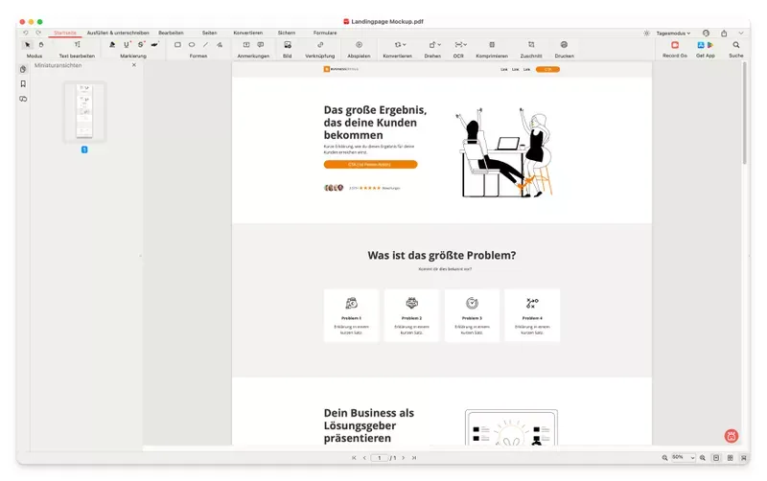Screen dimensions: 767x481
Task: Click the vertical scrollbar of the document
Action: click(x=744, y=115)
